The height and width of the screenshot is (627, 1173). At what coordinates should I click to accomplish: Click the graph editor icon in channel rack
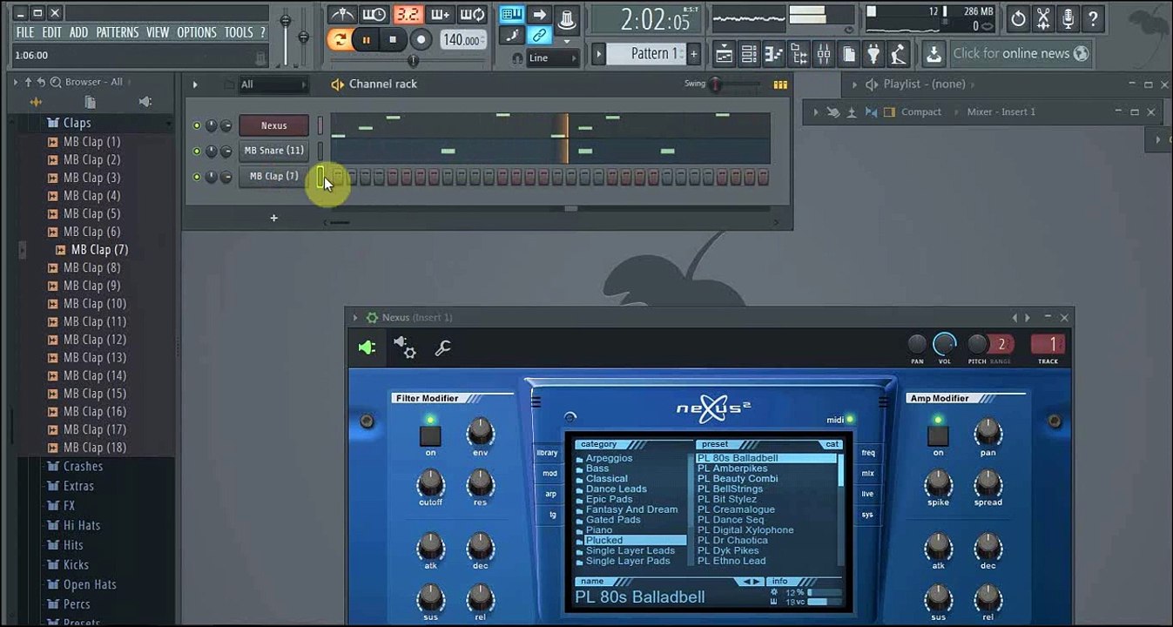(780, 84)
